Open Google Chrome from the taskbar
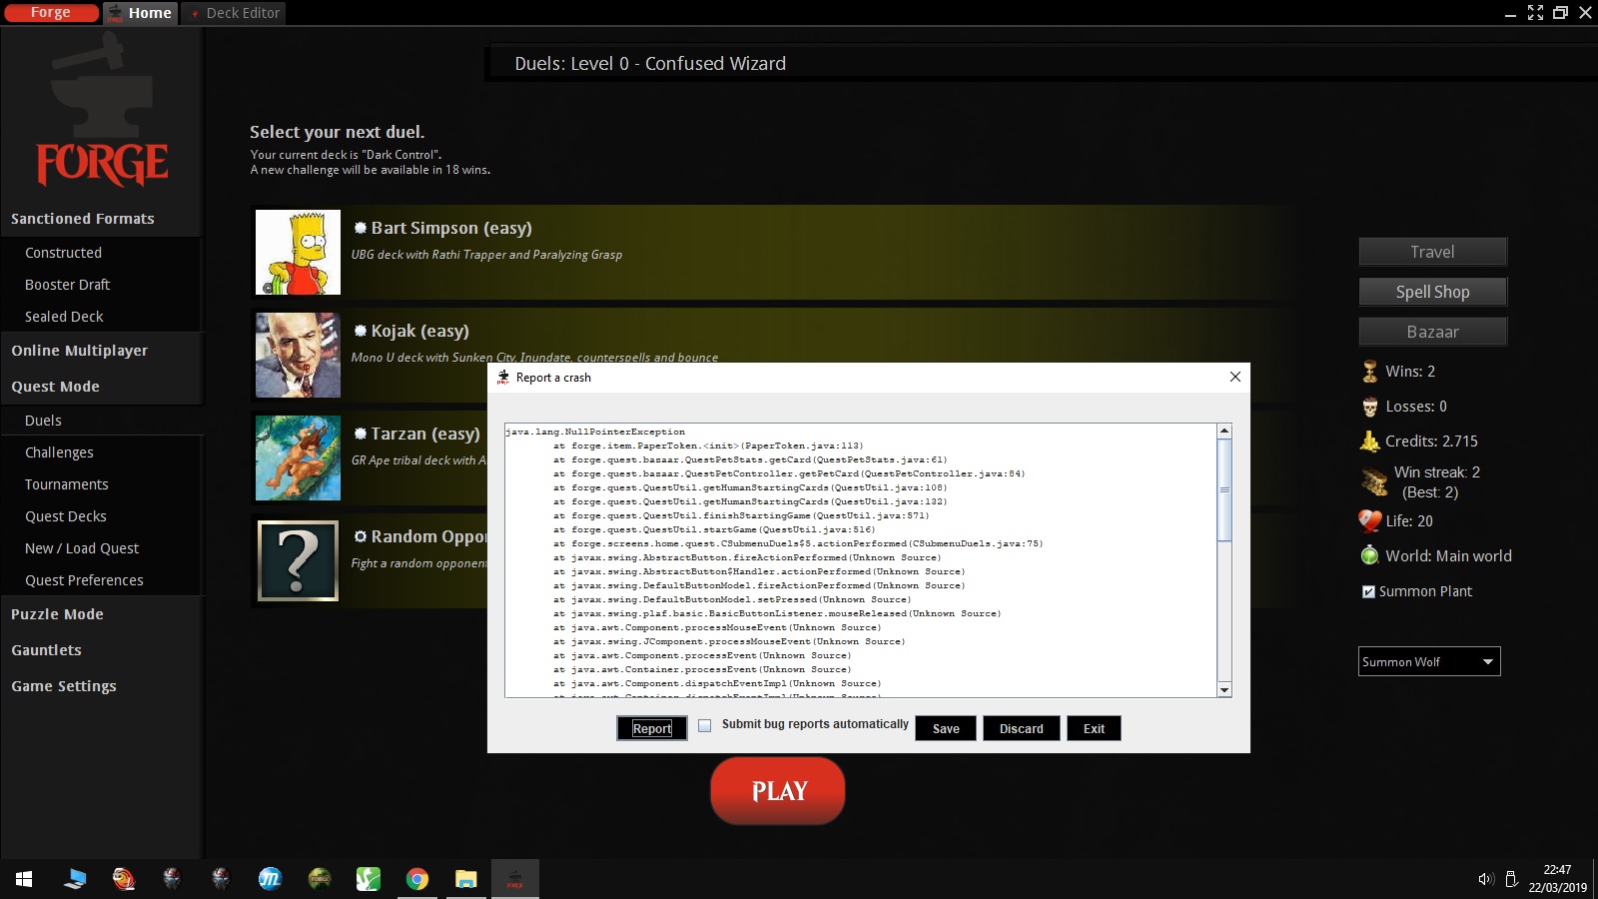Viewport: 1598px width, 899px height. click(417, 879)
